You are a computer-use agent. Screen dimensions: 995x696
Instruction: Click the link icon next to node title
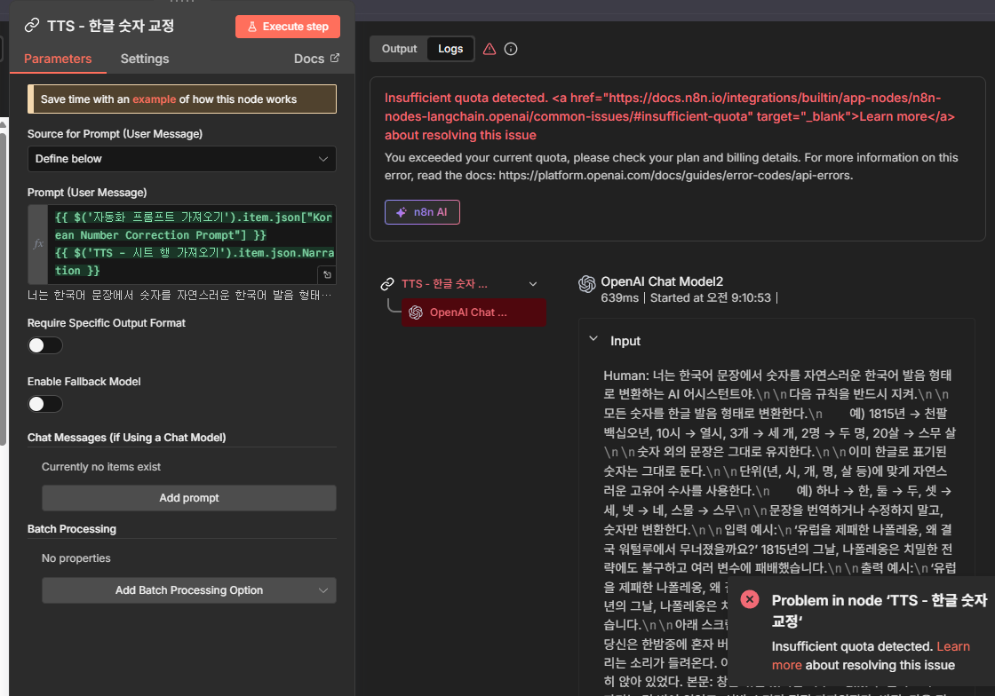tap(32, 26)
